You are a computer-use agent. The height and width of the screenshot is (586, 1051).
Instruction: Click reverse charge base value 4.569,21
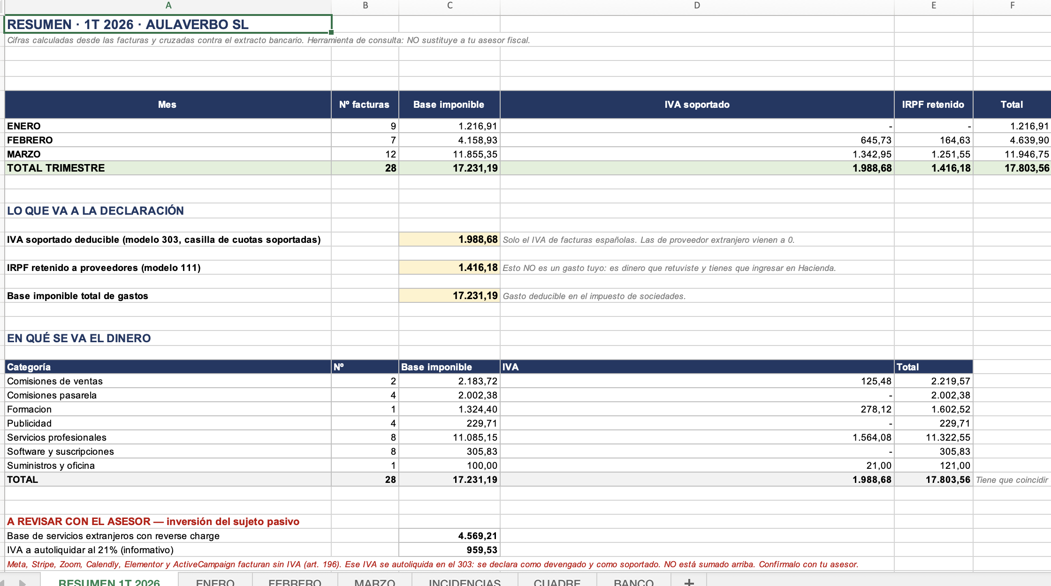pyautogui.click(x=449, y=536)
